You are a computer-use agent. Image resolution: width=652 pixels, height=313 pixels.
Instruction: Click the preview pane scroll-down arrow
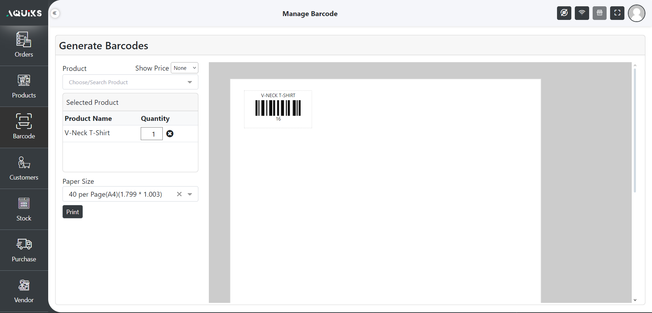click(635, 300)
